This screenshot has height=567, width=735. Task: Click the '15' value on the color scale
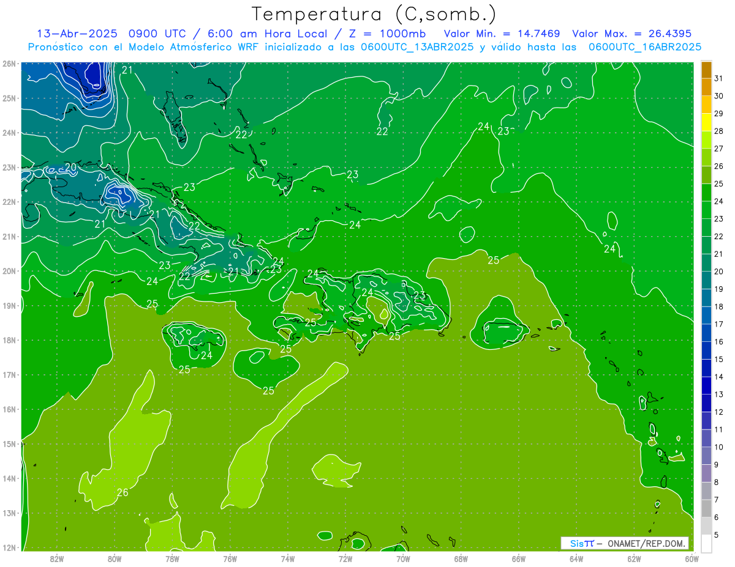(x=719, y=359)
